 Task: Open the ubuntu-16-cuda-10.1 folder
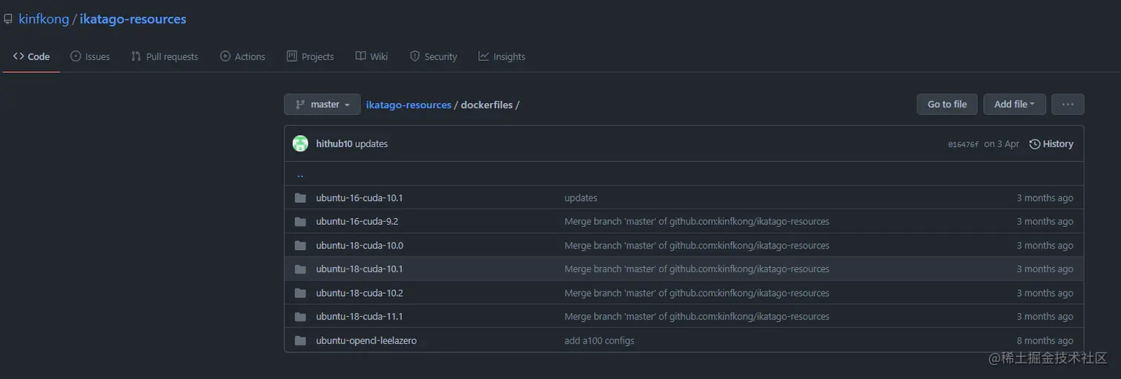click(360, 198)
